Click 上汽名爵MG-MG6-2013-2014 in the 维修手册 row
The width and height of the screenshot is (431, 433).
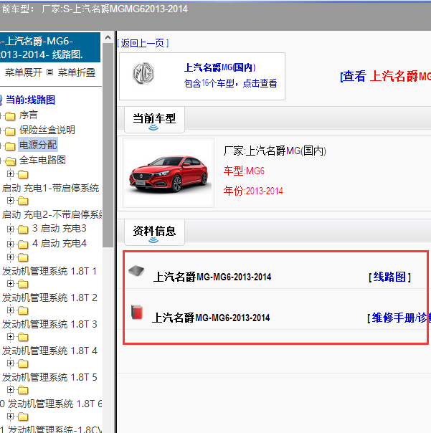tap(211, 318)
